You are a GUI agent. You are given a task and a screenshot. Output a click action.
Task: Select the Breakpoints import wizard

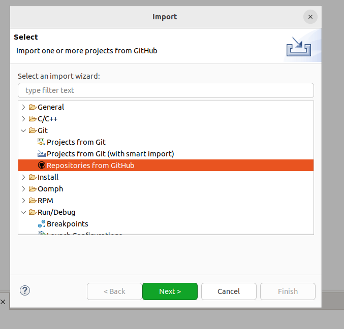coord(68,224)
